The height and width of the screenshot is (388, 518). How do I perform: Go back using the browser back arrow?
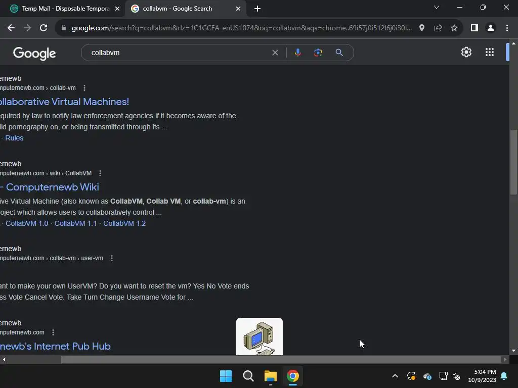pyautogui.click(x=11, y=28)
